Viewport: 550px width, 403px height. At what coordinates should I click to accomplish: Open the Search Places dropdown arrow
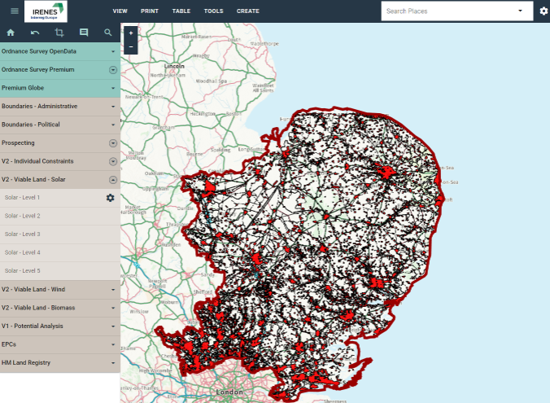tap(521, 11)
